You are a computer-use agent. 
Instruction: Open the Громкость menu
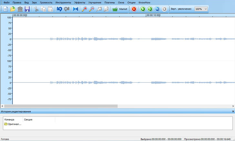(46, 2)
